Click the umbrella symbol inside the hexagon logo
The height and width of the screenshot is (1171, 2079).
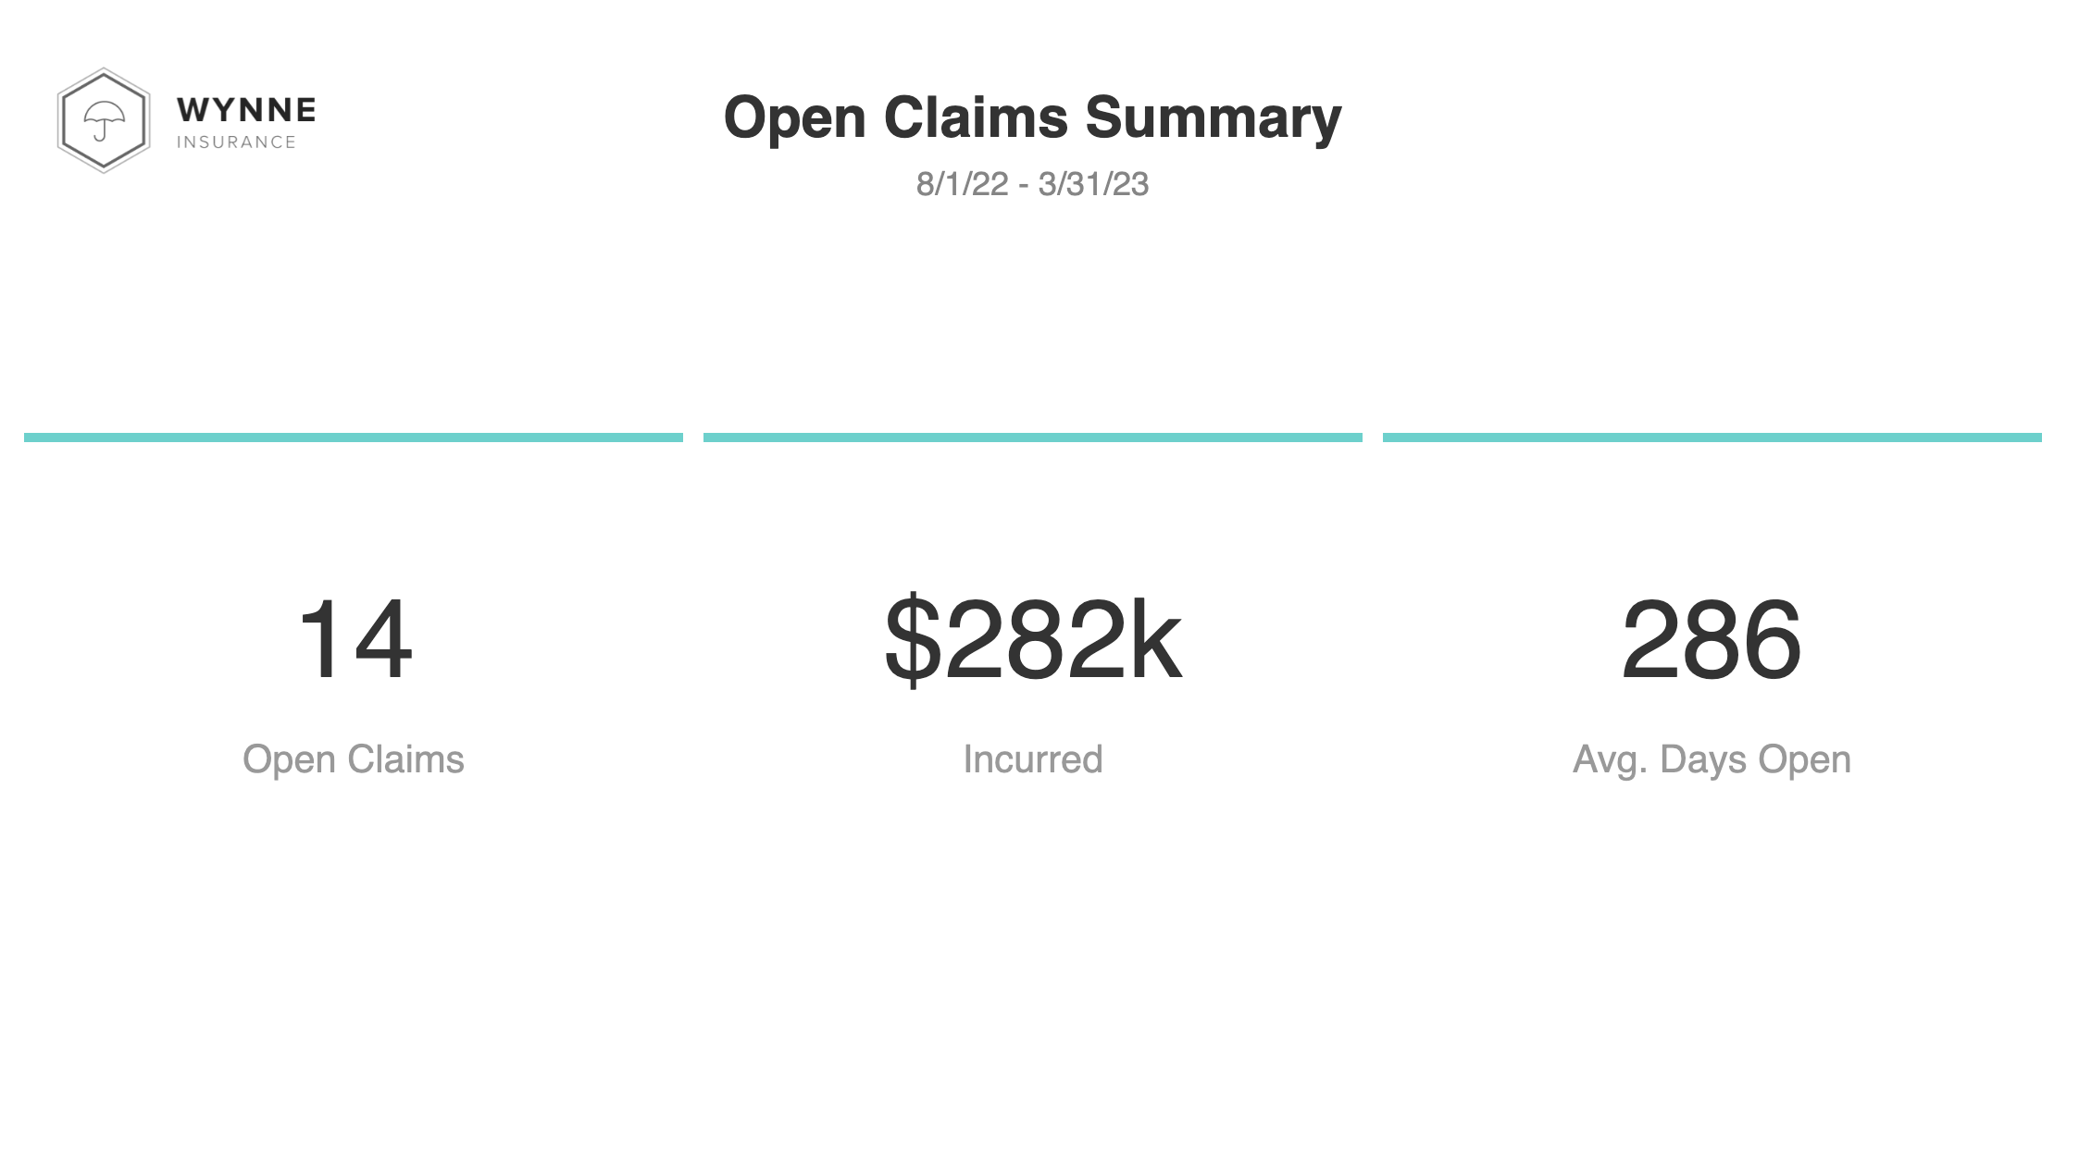[x=104, y=120]
